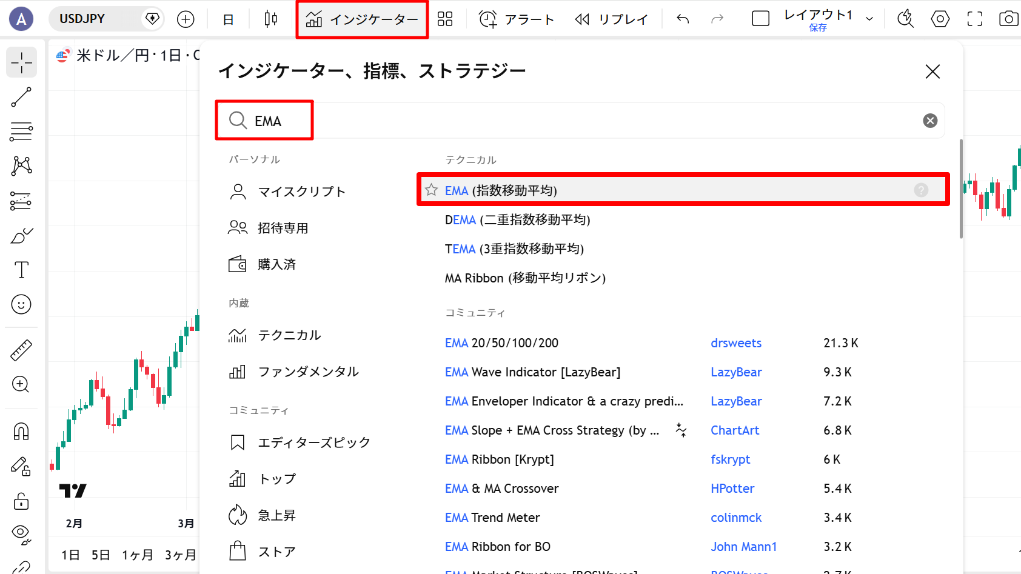The width and height of the screenshot is (1021, 574).
Task: Click the undo arrow in the toolbar
Action: click(x=682, y=19)
